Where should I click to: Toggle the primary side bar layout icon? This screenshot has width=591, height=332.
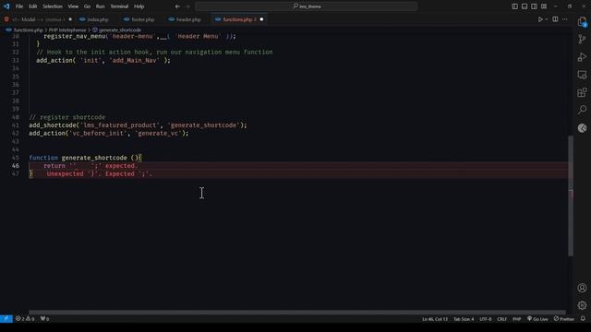[x=515, y=6]
